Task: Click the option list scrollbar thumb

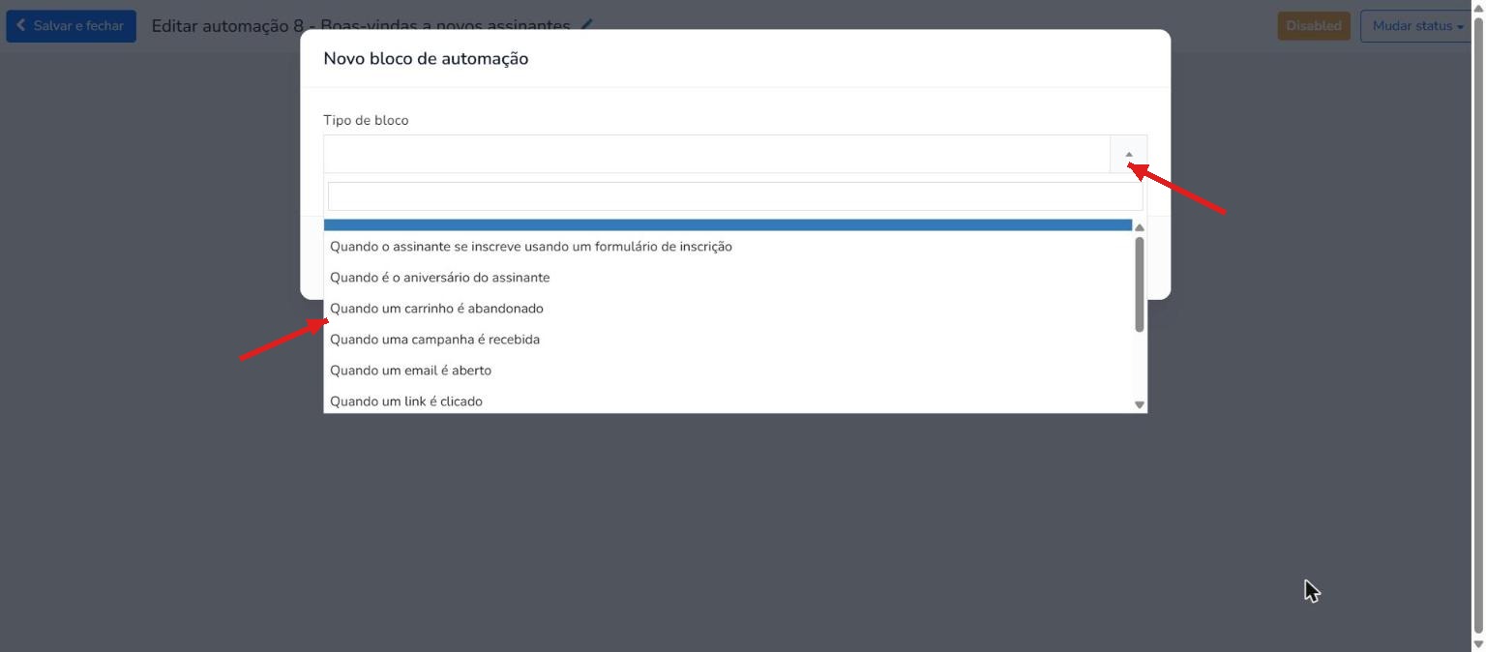Action: (1140, 284)
